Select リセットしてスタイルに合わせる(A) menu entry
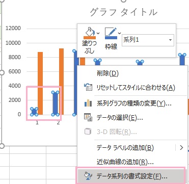Viewport: 189px width, 184px height. point(132,88)
